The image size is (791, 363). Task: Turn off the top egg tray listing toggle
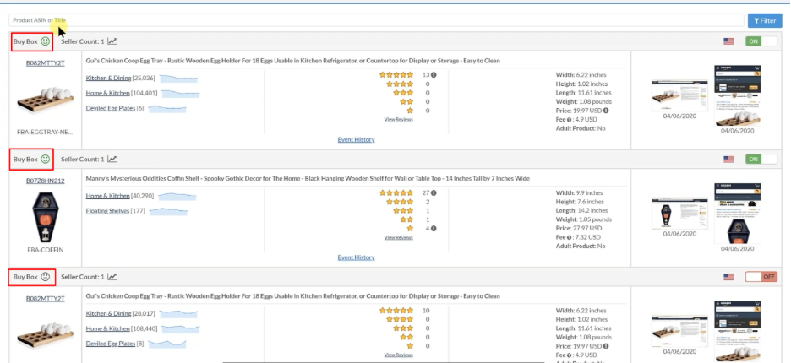(x=761, y=41)
